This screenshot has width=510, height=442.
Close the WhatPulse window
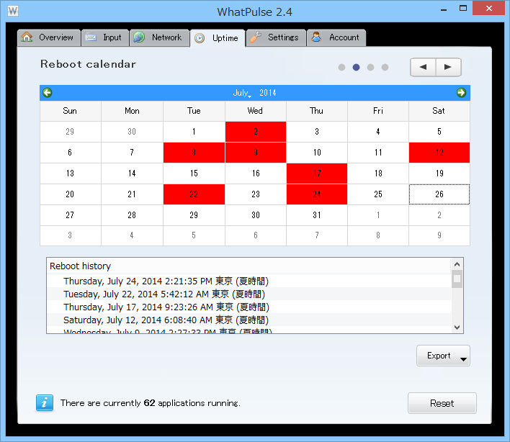click(x=489, y=9)
